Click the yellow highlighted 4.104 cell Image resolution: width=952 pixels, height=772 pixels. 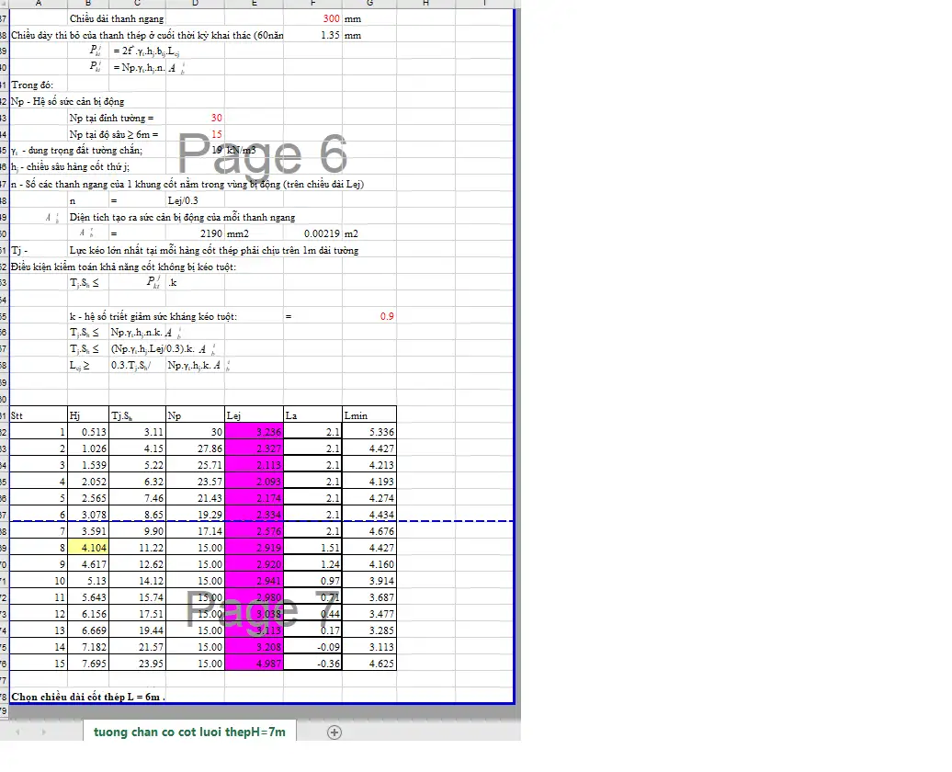tap(88, 548)
